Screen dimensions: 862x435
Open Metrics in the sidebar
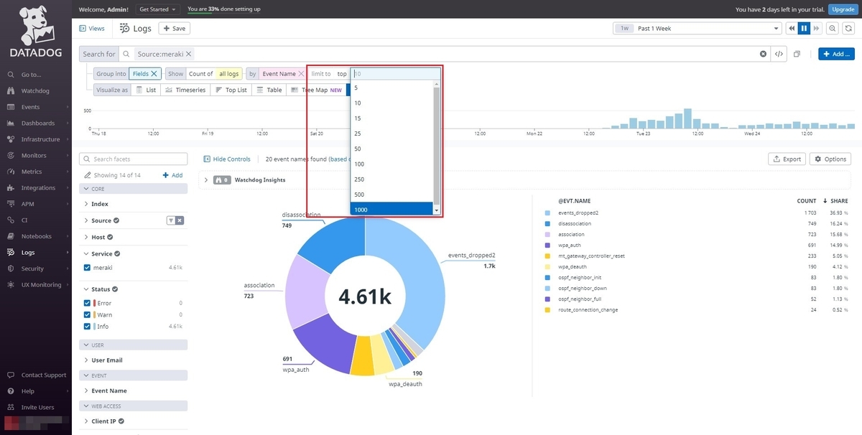pos(32,172)
